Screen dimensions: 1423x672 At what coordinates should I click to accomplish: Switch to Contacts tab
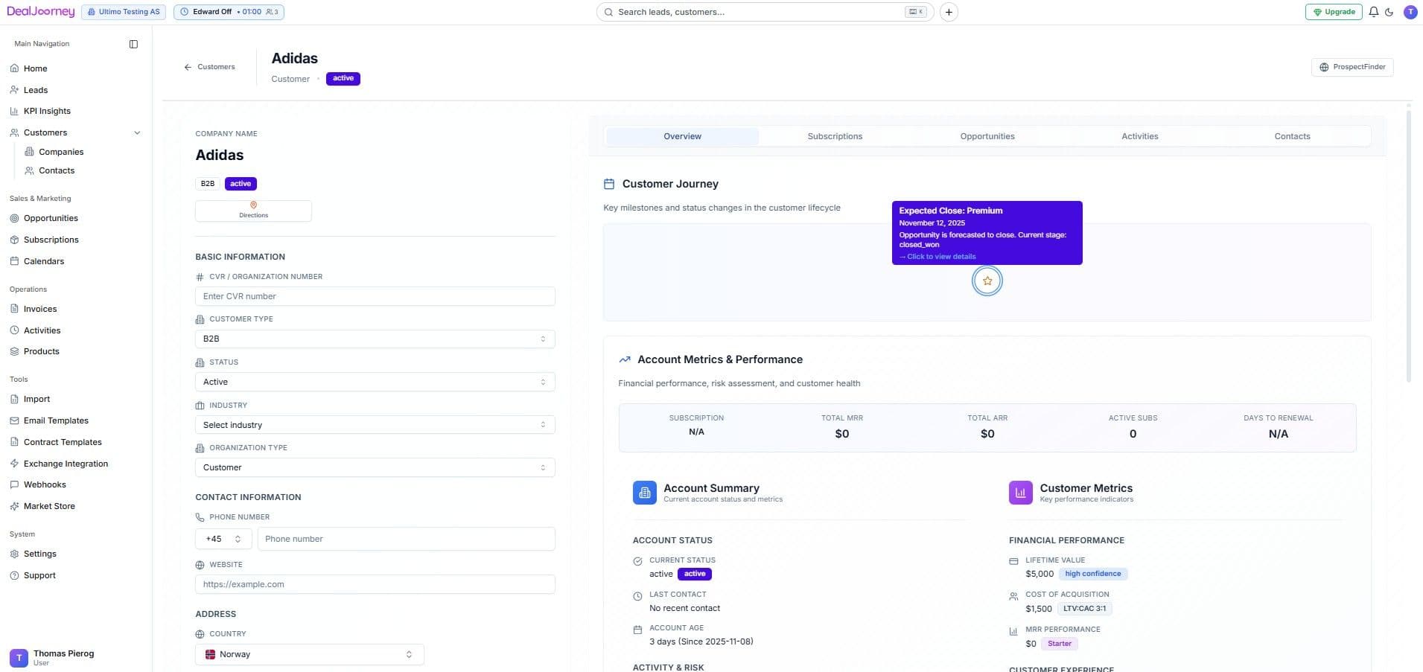pyautogui.click(x=1292, y=136)
